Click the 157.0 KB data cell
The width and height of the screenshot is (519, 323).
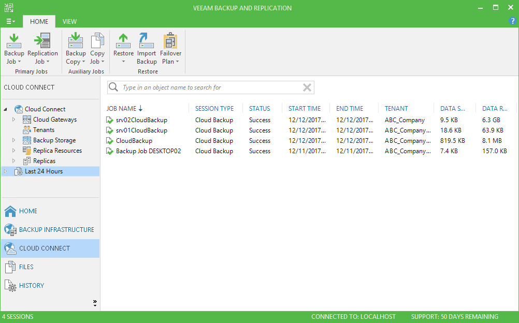tap(495, 151)
